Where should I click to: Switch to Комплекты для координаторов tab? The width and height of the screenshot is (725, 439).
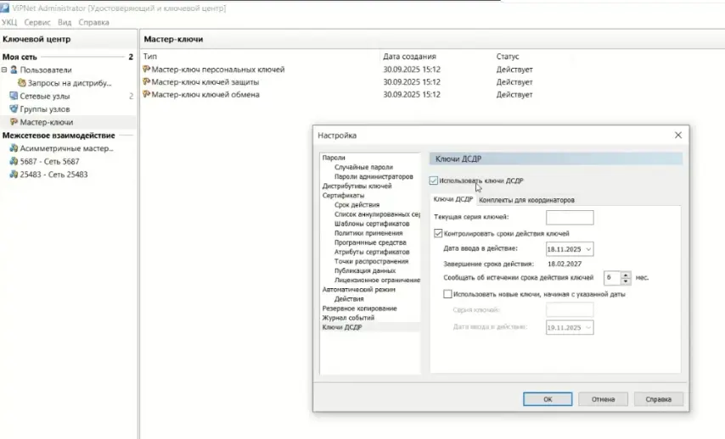(x=526, y=200)
